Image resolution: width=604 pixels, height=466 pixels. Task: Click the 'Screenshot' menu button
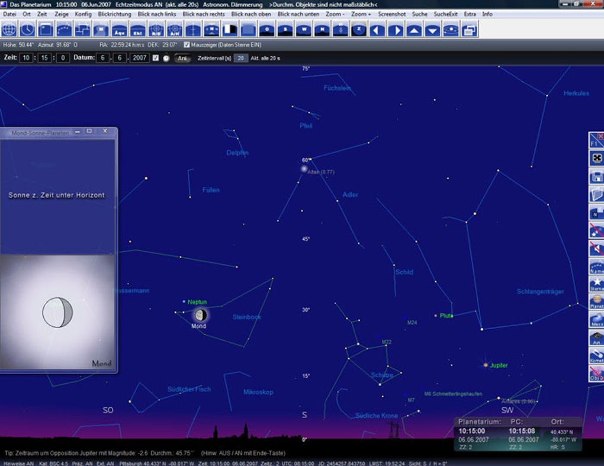[x=391, y=14]
